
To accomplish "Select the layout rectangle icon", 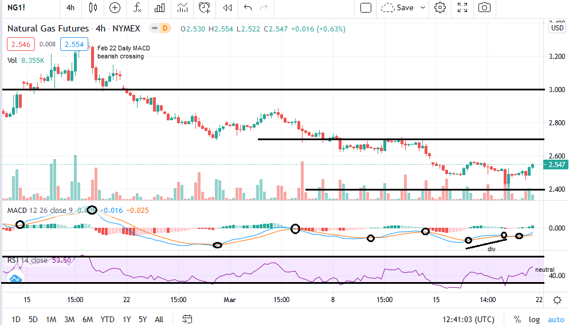I will tap(366, 7).
